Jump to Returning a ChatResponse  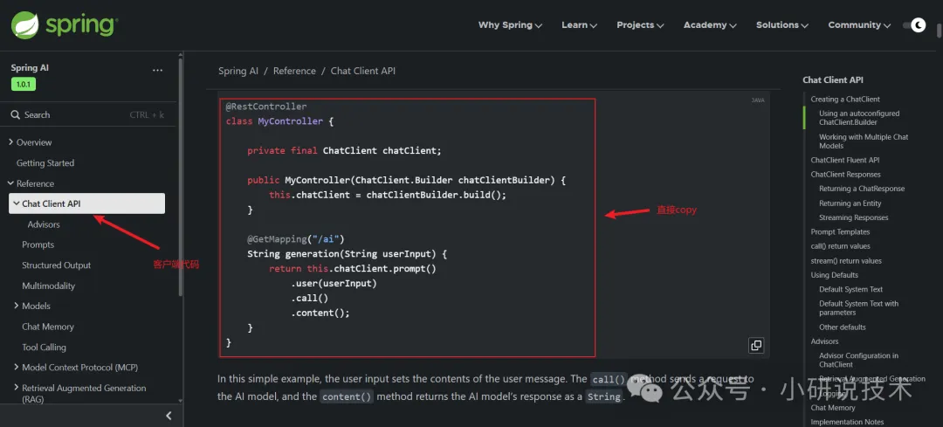click(x=862, y=189)
